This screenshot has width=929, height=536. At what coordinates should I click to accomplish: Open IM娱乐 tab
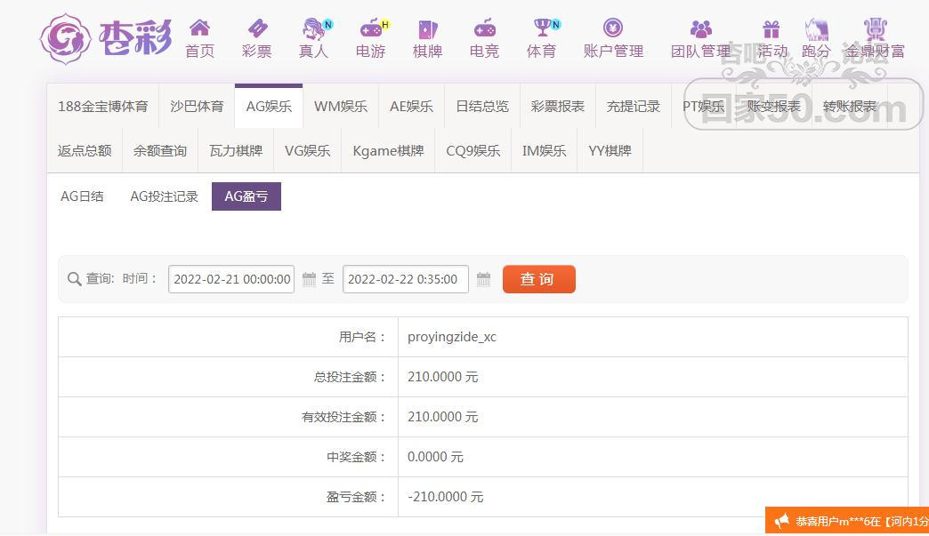tap(544, 151)
